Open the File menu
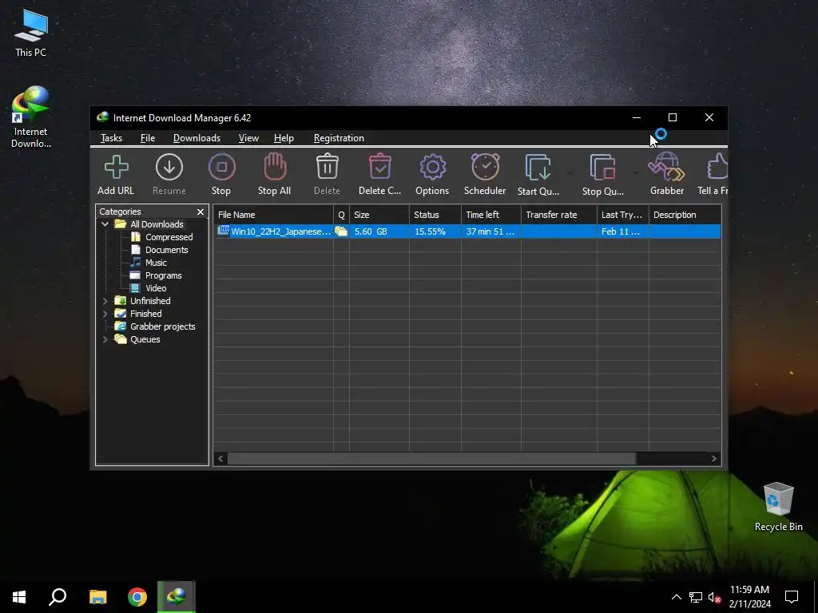Screen dimensions: 818x613 148,138
